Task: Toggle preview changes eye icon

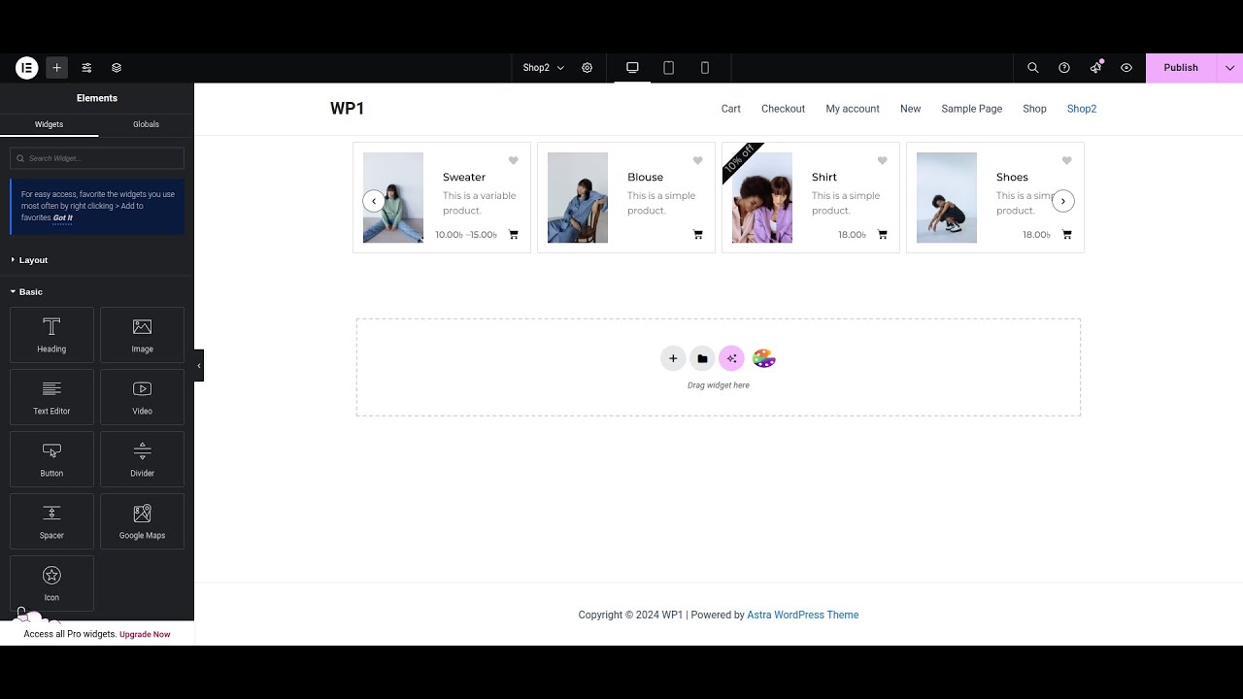Action: 1126,68
